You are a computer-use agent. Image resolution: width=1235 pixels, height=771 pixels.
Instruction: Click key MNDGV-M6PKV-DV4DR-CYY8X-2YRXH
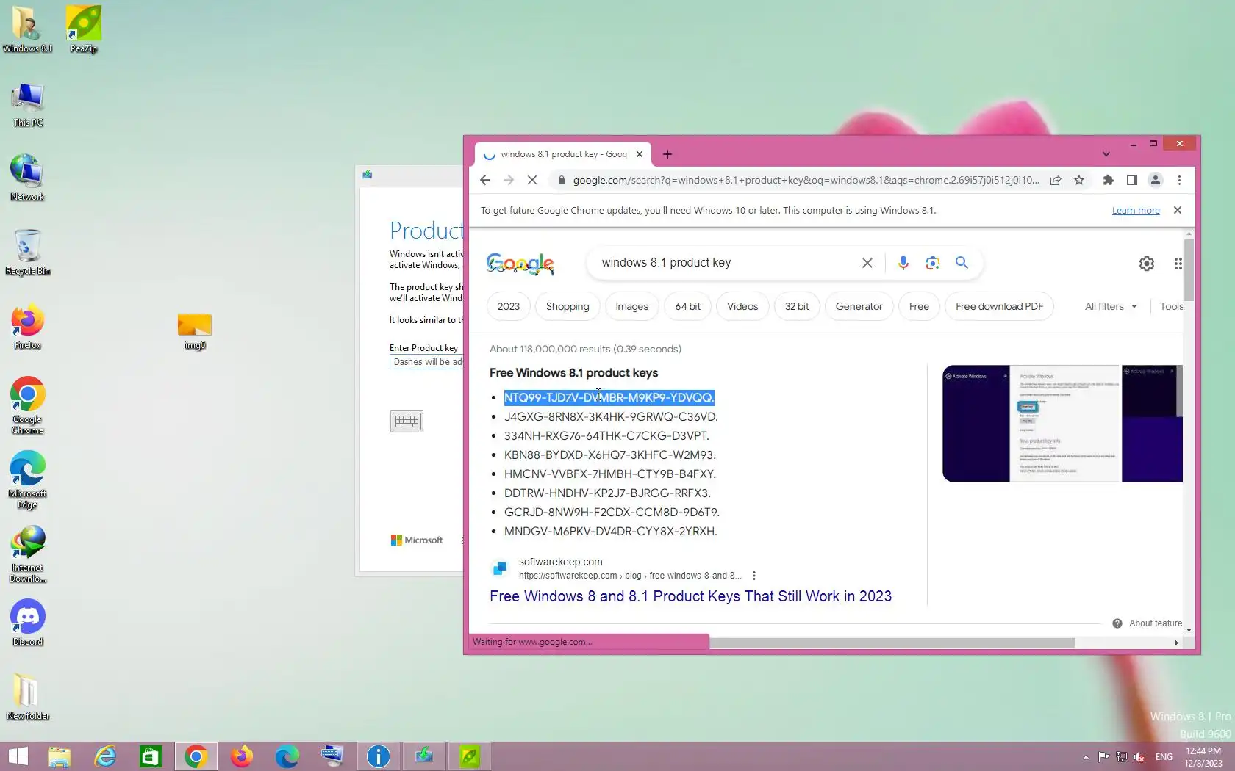611,531
